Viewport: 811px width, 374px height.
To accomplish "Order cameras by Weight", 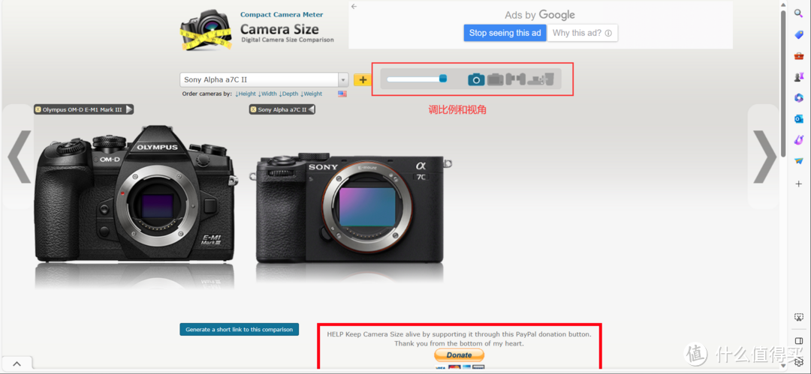I will [312, 94].
